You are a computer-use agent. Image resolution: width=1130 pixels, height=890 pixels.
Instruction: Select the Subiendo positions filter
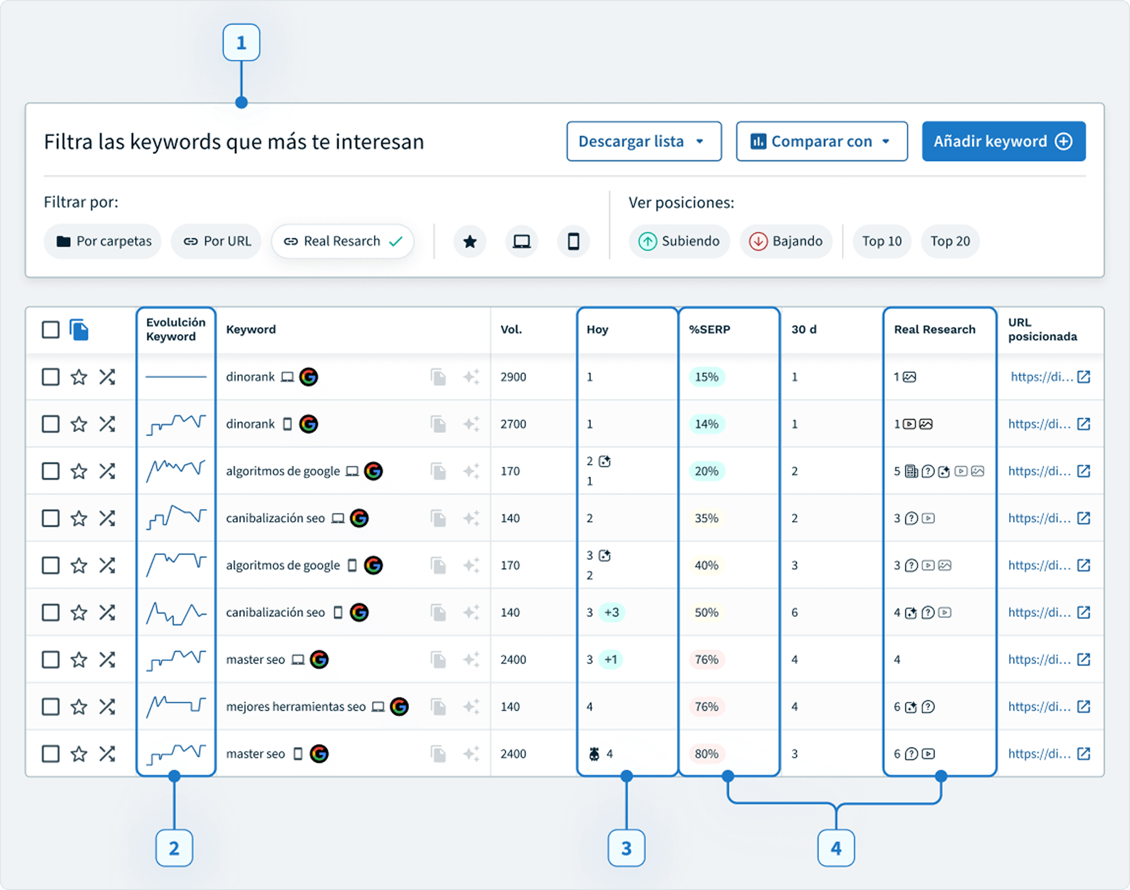click(679, 241)
